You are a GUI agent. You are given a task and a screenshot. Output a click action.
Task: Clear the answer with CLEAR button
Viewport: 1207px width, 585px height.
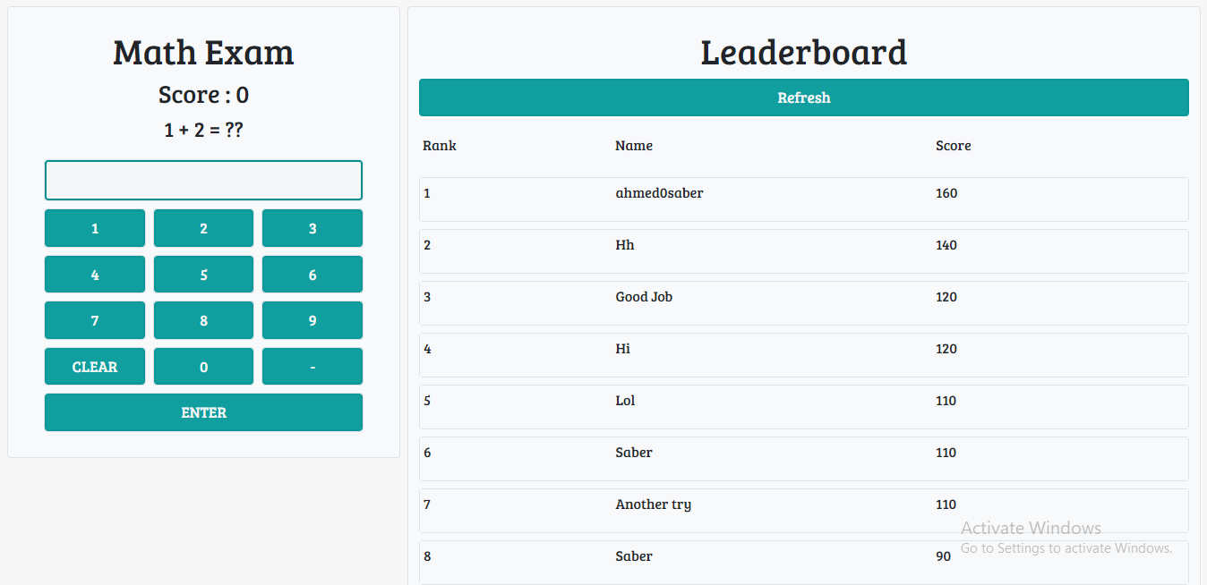pos(95,367)
